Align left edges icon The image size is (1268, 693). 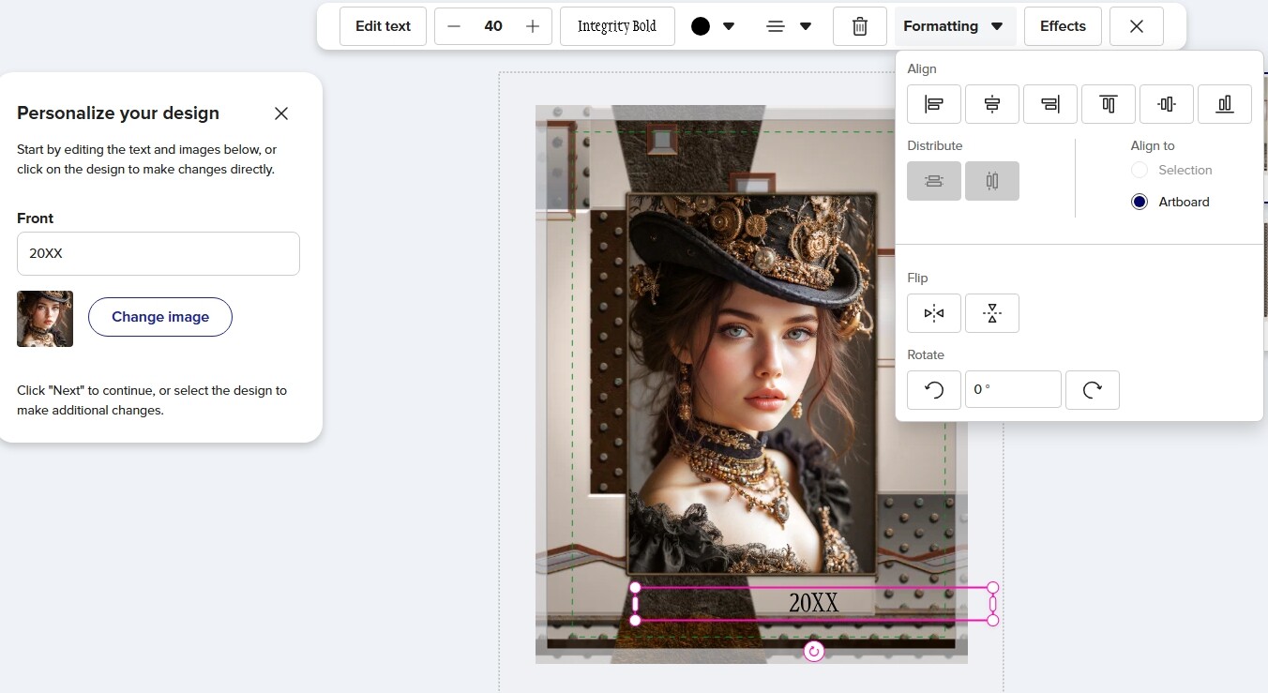(934, 104)
